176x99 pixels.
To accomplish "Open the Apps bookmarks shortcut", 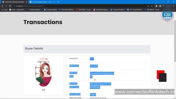I will (4, 10).
